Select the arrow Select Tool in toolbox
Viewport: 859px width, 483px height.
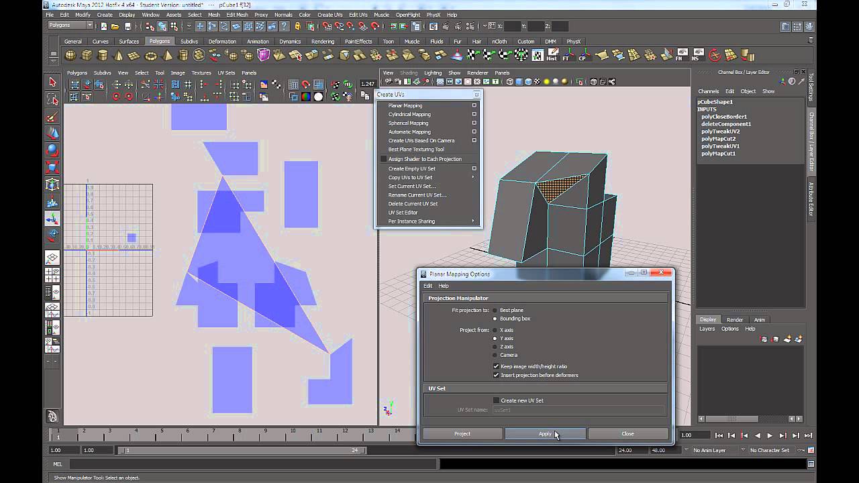coord(52,82)
